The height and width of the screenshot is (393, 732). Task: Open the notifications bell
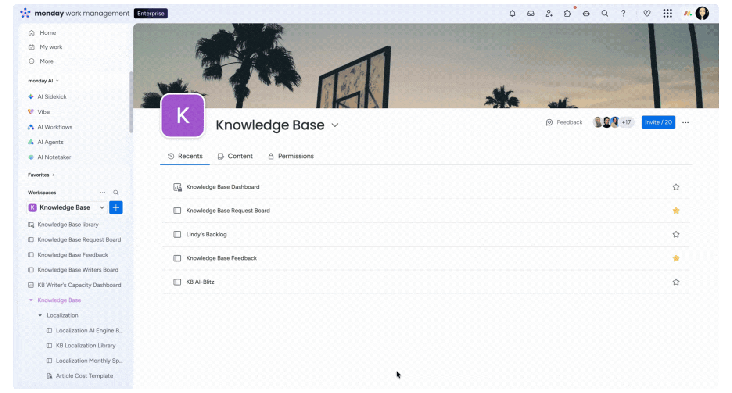[512, 14]
